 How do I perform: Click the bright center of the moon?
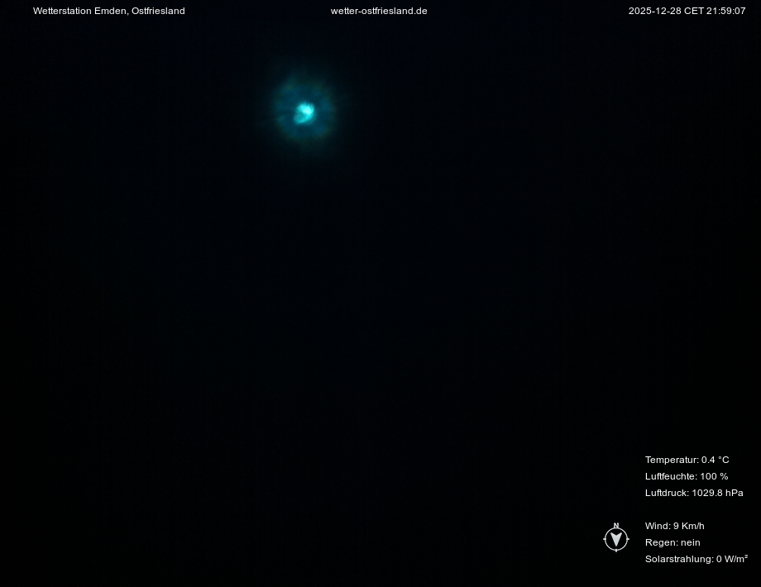tap(304, 111)
